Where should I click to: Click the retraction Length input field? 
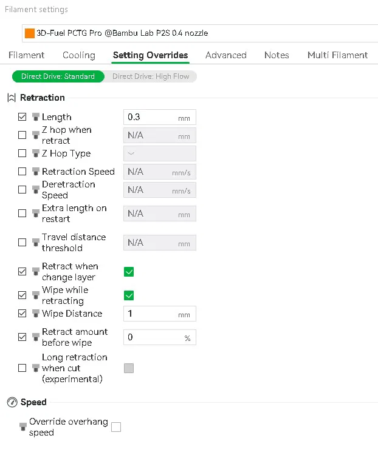click(152, 117)
